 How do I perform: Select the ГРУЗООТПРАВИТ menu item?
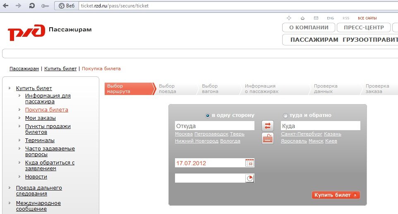pos(370,40)
